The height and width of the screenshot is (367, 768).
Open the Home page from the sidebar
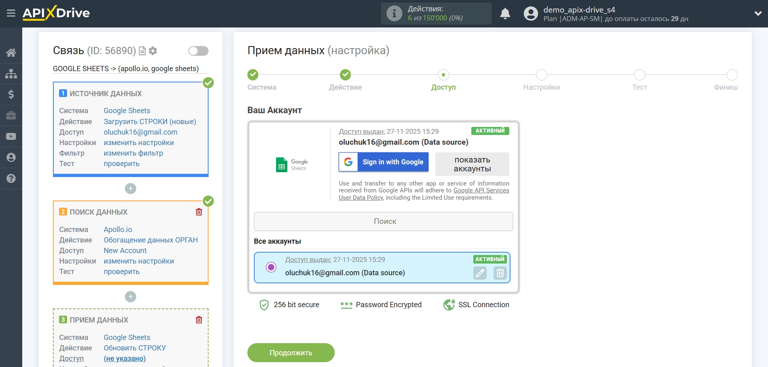tap(11, 53)
